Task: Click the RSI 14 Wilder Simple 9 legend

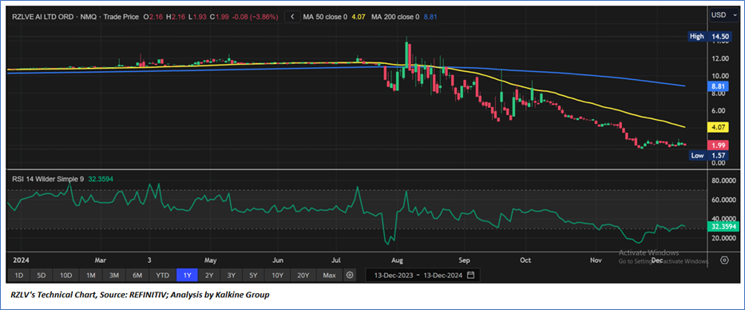Action: tap(47, 178)
